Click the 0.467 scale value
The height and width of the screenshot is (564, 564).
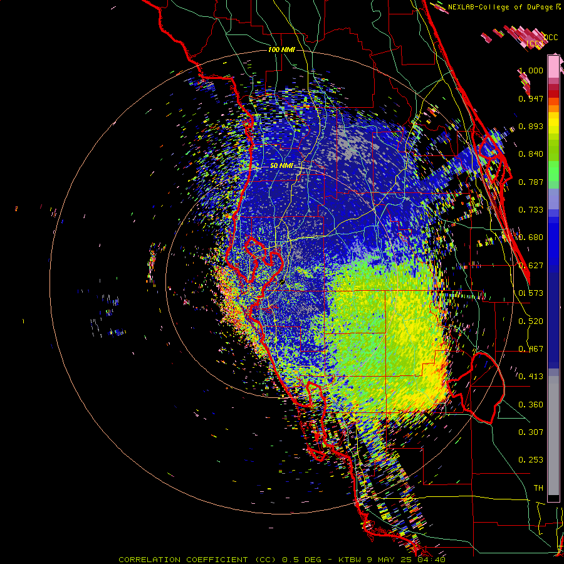531,349
